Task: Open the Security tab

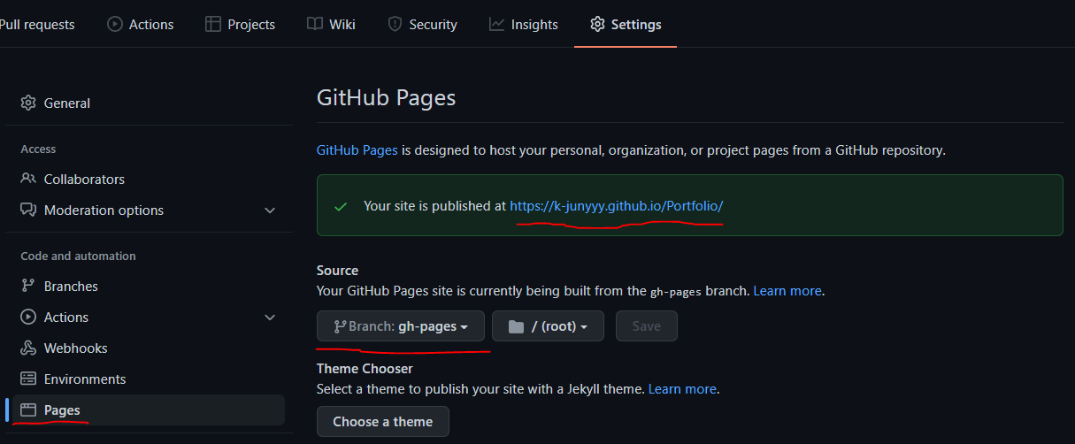Action: pos(422,24)
